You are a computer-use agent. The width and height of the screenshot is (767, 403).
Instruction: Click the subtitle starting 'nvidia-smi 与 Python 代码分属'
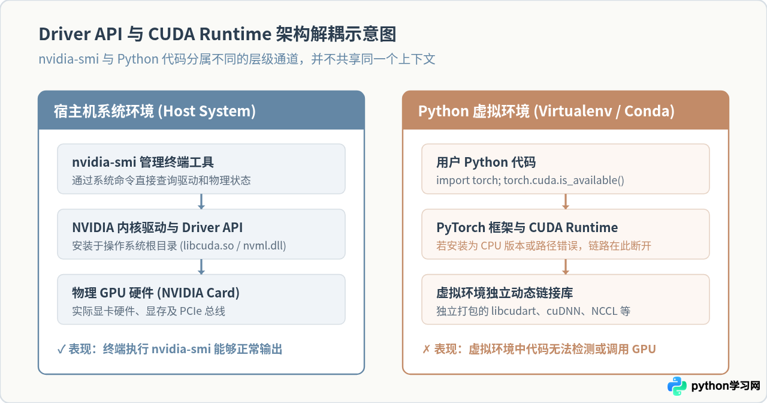(x=237, y=59)
